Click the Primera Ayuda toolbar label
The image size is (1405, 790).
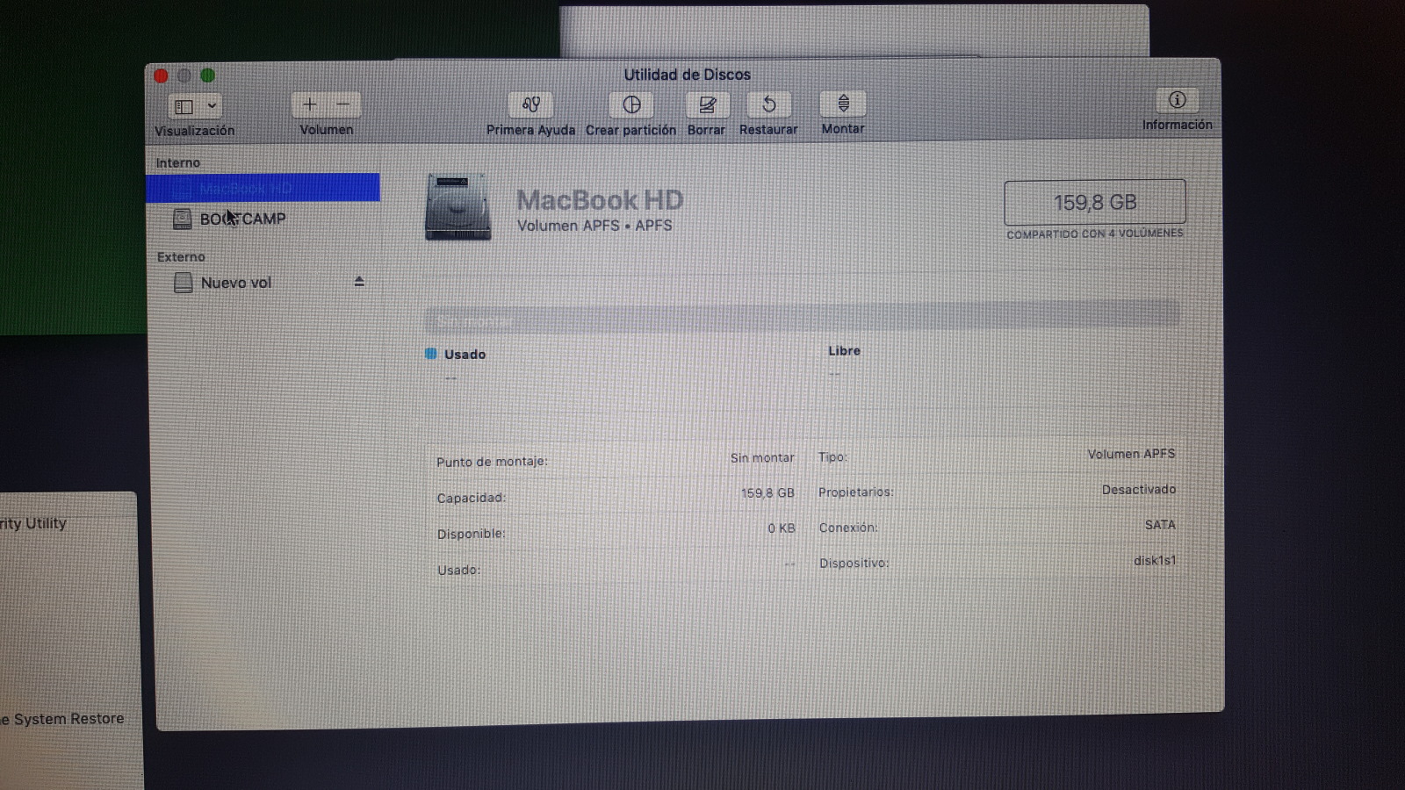click(530, 130)
